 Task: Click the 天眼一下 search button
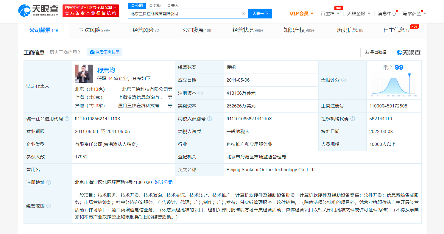pyautogui.click(x=260, y=14)
